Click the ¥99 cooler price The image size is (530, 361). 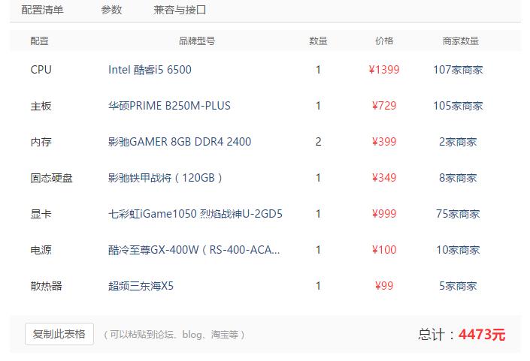384,286
